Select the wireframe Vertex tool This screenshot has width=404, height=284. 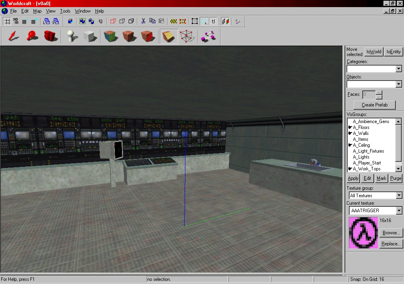[x=187, y=36]
